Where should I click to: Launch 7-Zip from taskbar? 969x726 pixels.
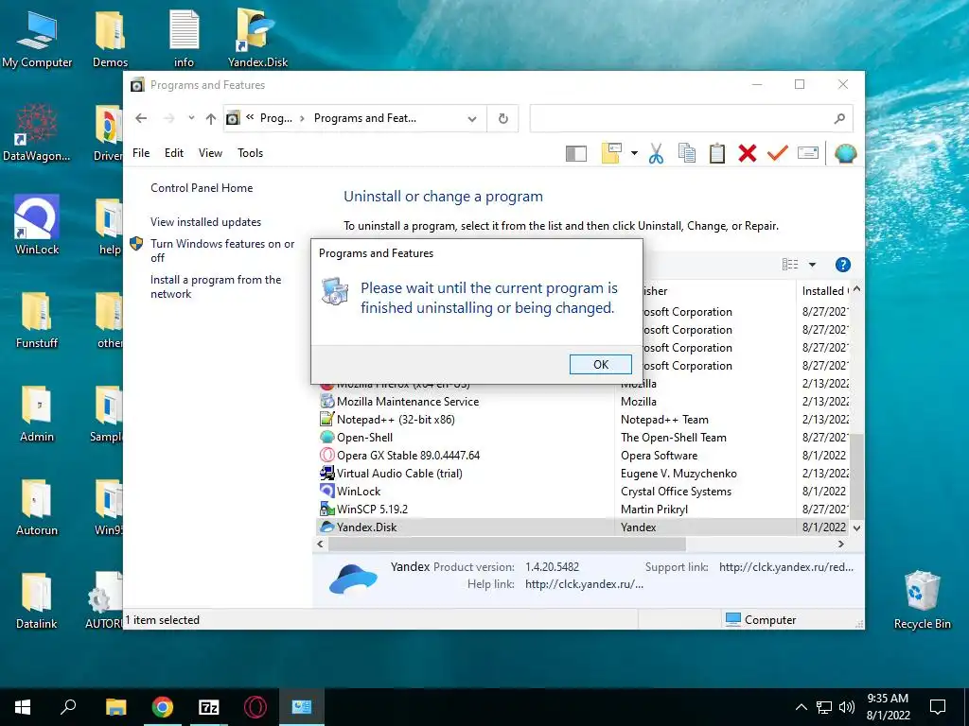coord(209,707)
